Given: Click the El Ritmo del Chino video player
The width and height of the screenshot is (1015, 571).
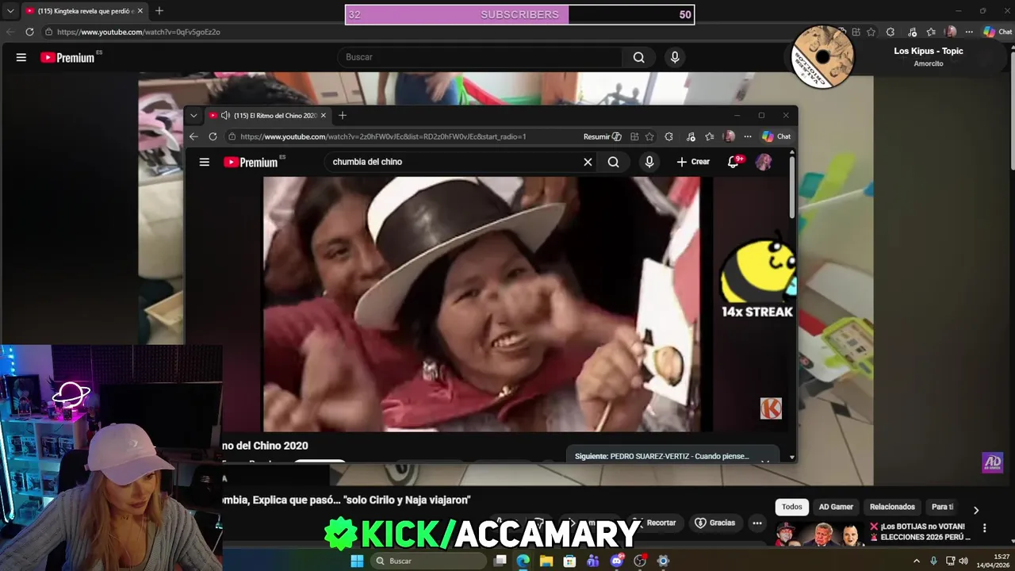Looking at the screenshot, I should (488, 304).
